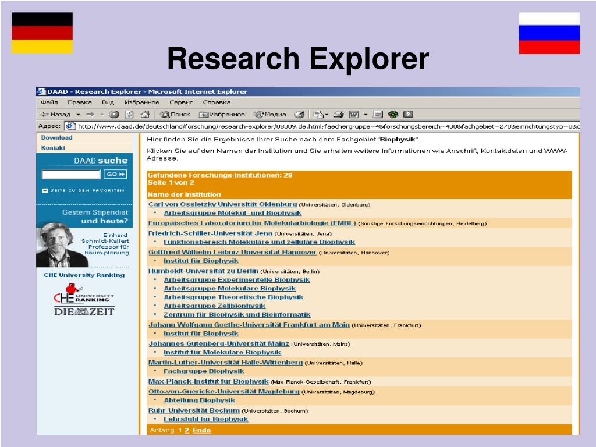Open the Избранное favorites toolbar button
The height and width of the screenshot is (447, 596).
[x=222, y=115]
